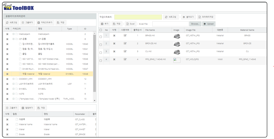The height and width of the screenshot is (139, 274).
Task: Delete the CODE001_HPK row
Action: coord(7,79)
